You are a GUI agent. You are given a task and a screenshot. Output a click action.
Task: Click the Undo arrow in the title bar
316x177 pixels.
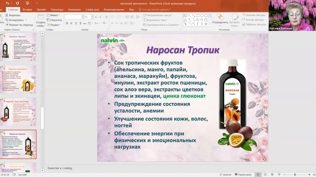tap(7, 3)
